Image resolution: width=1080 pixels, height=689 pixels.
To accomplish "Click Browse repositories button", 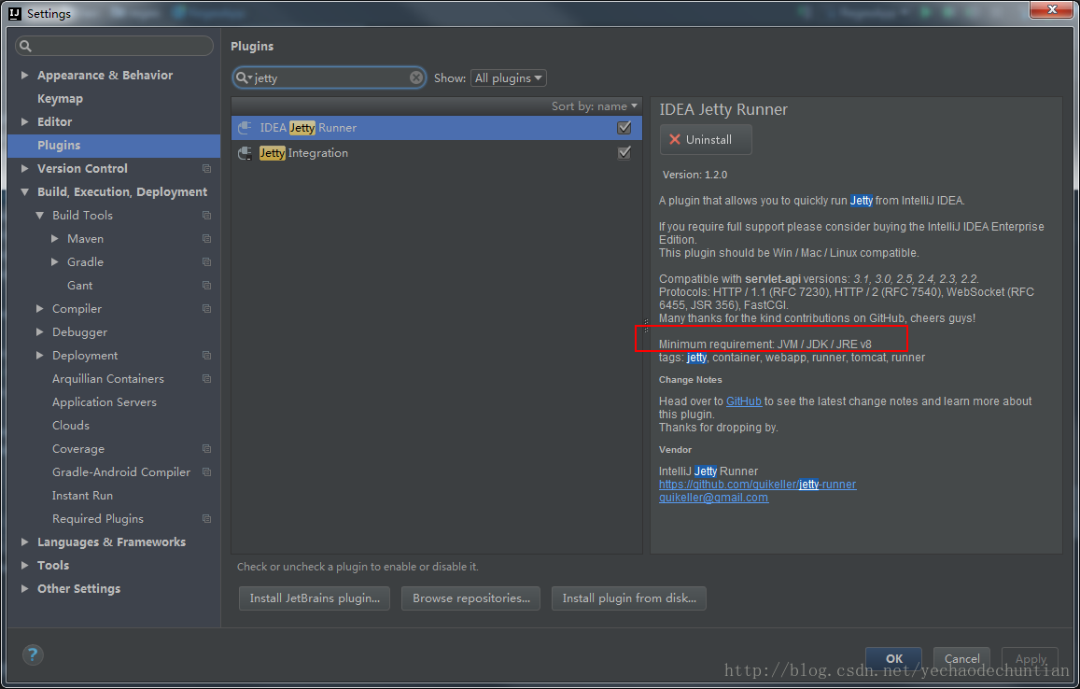I will [x=471, y=598].
